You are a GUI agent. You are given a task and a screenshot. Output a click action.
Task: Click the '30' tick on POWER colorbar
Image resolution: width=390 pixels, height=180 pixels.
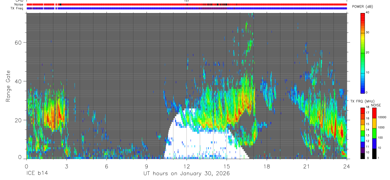(x=368, y=32)
